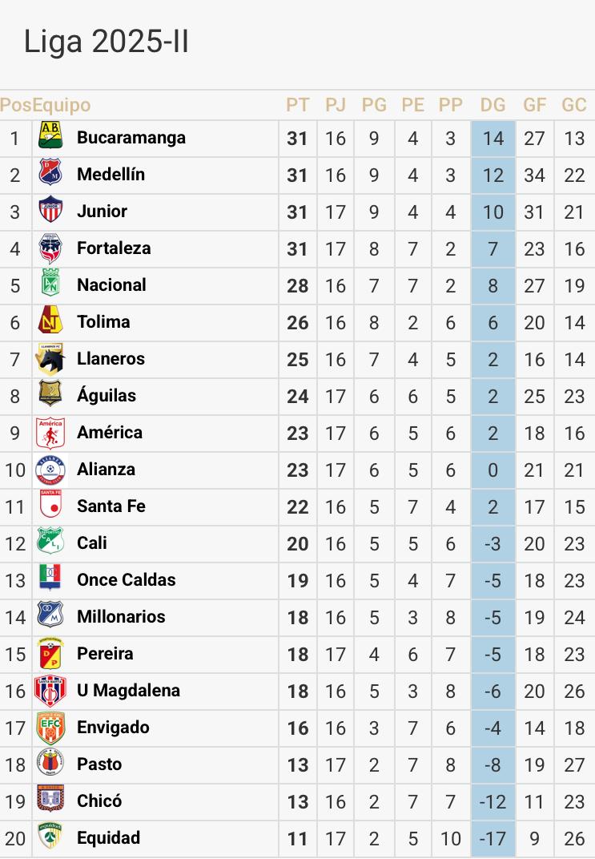Click the Fortaleza team crest icon

tap(50, 248)
